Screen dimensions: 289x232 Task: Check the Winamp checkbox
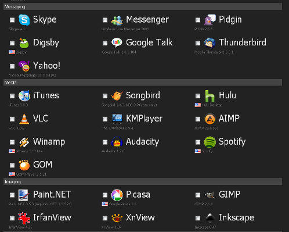[12, 142]
